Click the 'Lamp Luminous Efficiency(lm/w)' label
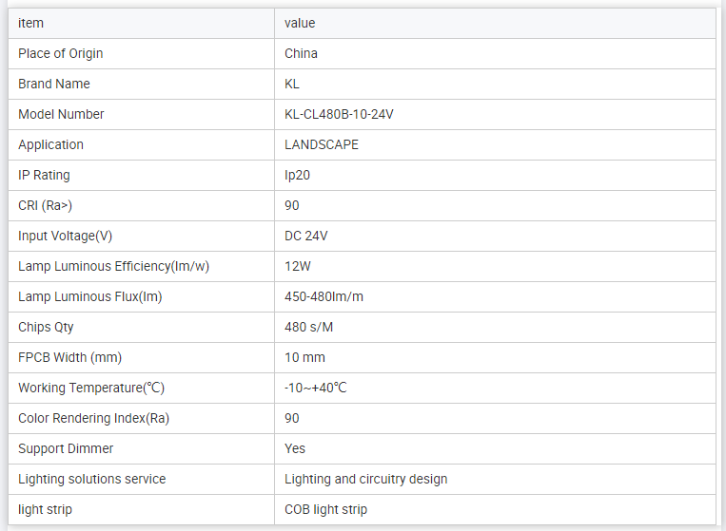Image resolution: width=726 pixels, height=531 pixels. coord(113,266)
